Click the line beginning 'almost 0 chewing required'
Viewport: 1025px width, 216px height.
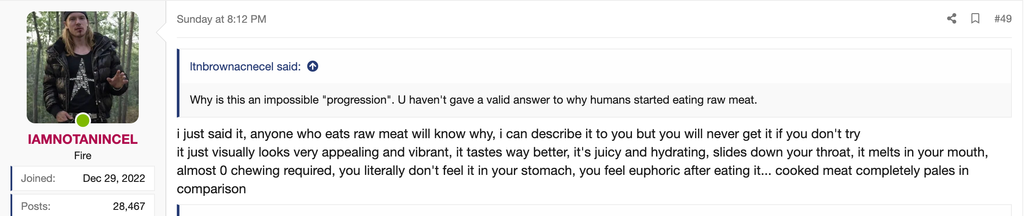(572, 171)
